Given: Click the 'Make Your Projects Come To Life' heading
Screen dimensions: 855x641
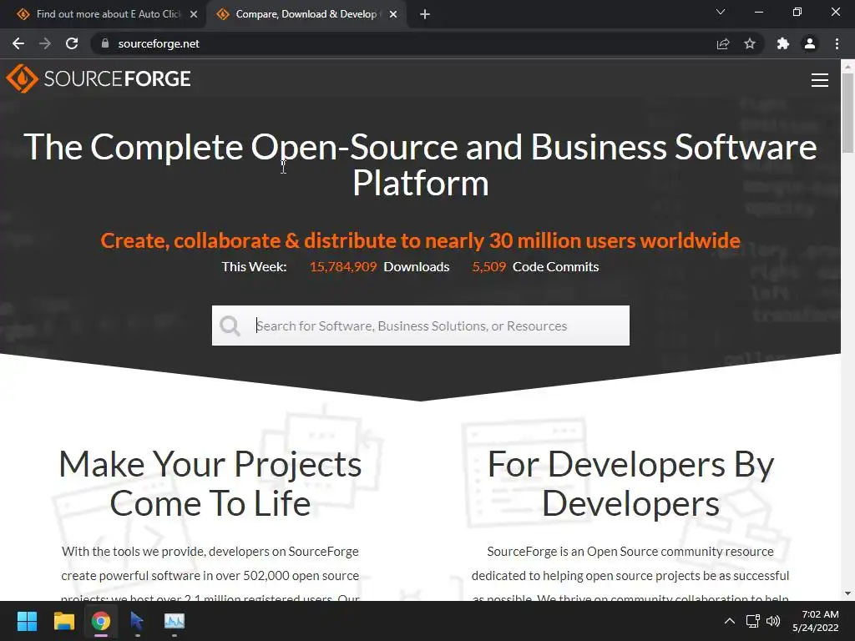Looking at the screenshot, I should click(x=210, y=483).
